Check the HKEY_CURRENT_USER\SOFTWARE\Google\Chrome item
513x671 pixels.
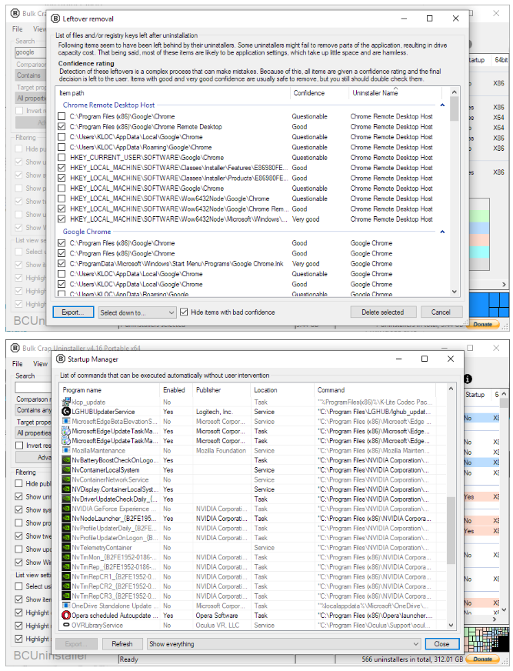62,158
